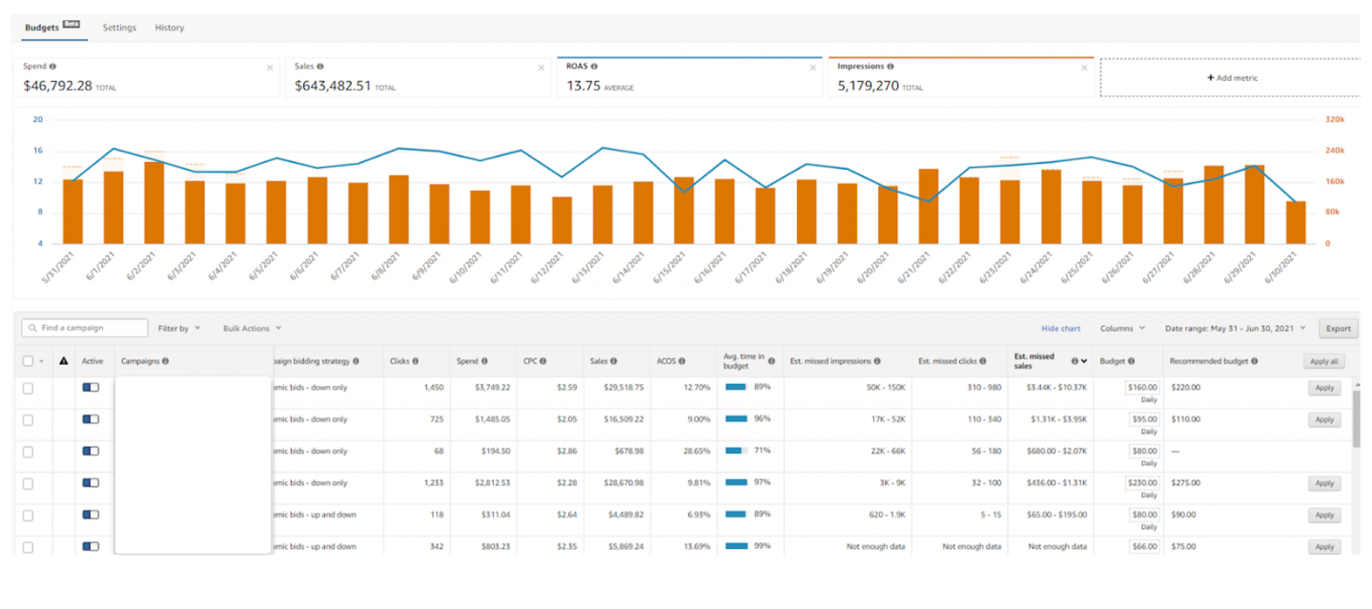Viewport: 1372px width, 609px height.
Task: Click info icon beside Est. missed sales
Action: tap(1075, 361)
